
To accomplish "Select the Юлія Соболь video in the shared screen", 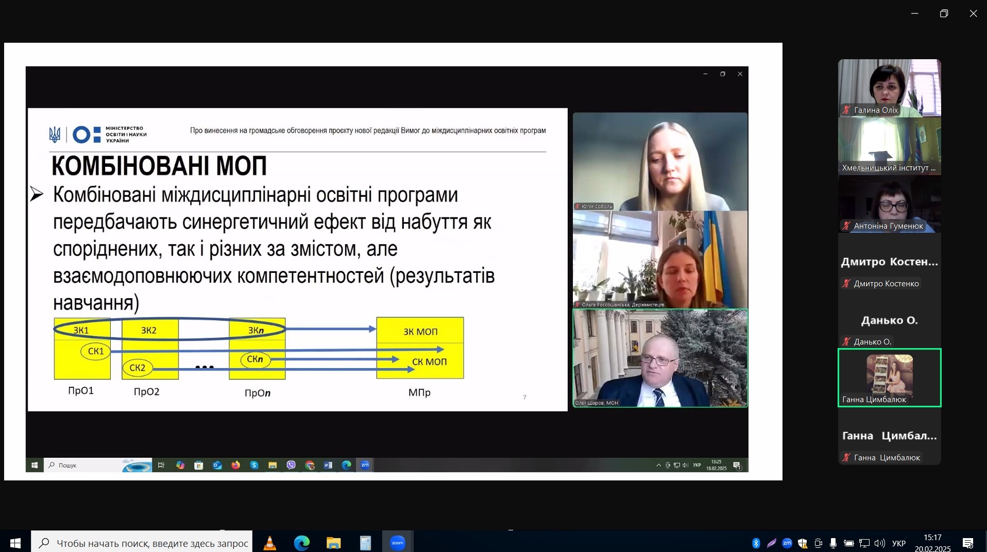I will pyautogui.click(x=660, y=162).
